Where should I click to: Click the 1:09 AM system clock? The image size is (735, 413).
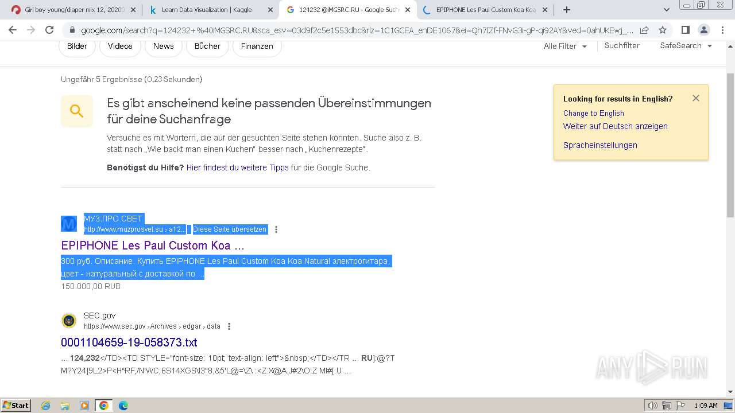706,406
